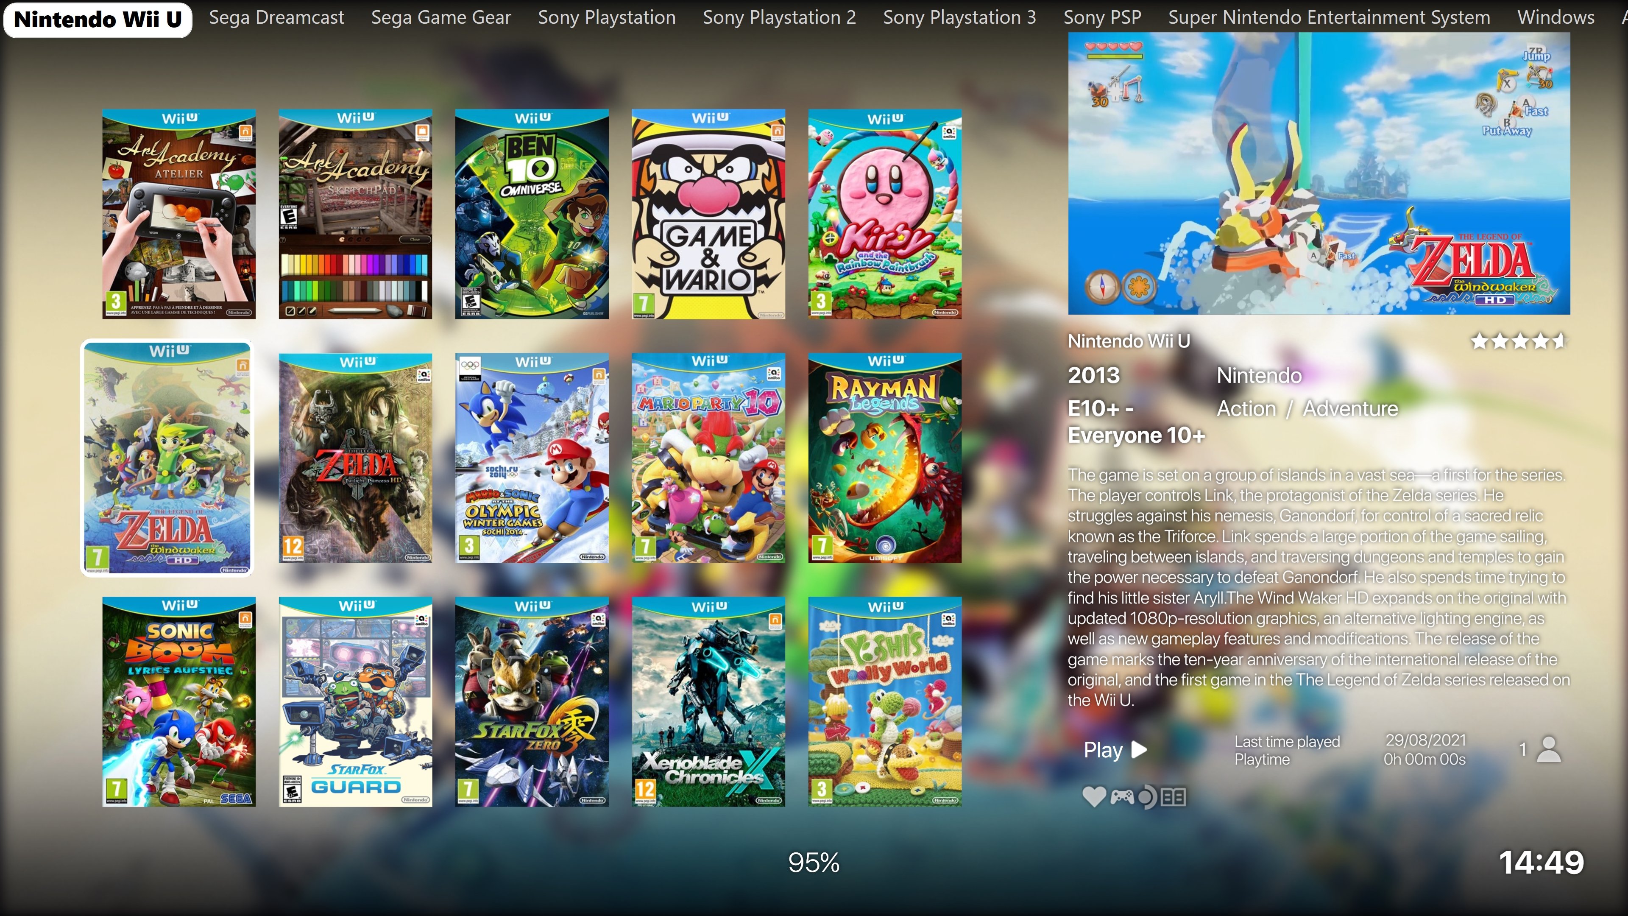Select the Star Fox Zero cover

[532, 702]
